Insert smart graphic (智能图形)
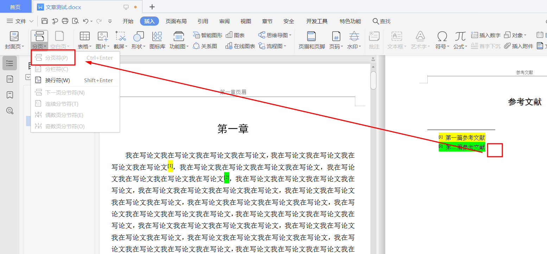547x254 pixels. coord(208,35)
